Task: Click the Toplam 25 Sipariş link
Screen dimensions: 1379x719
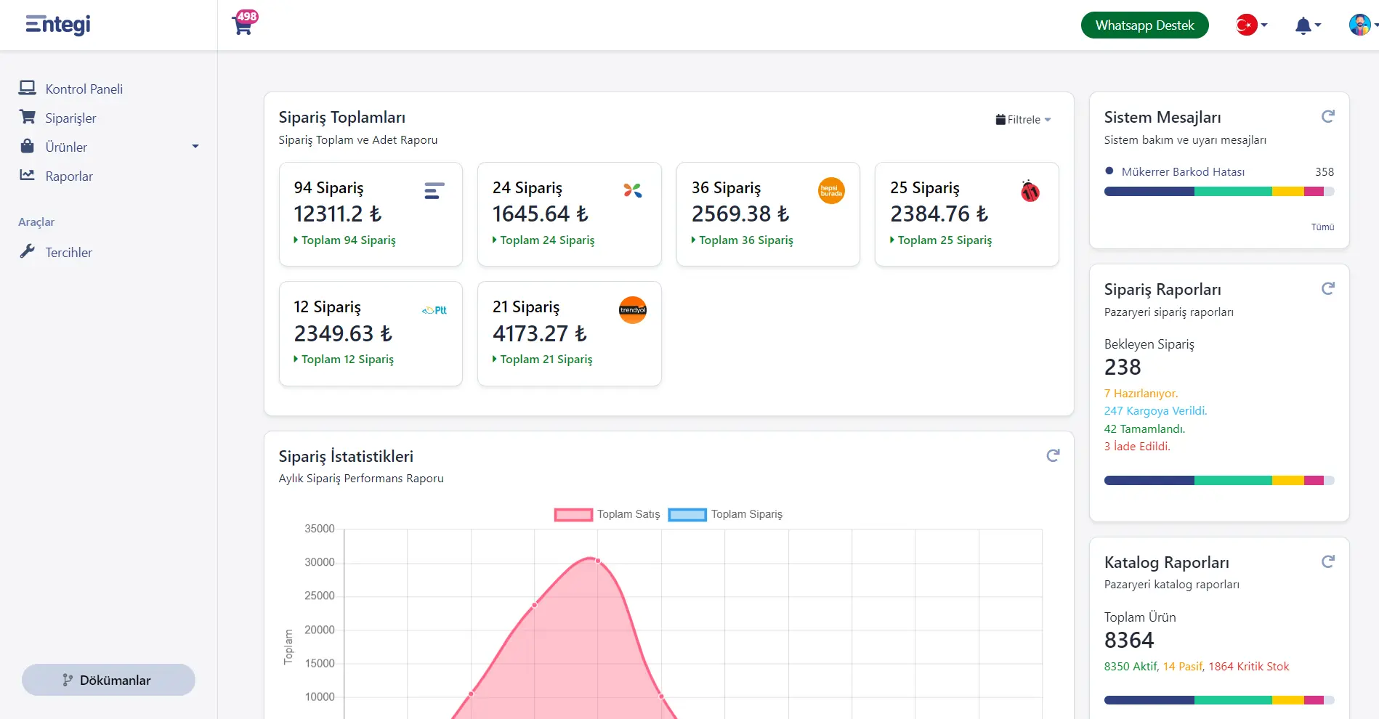Action: click(941, 240)
